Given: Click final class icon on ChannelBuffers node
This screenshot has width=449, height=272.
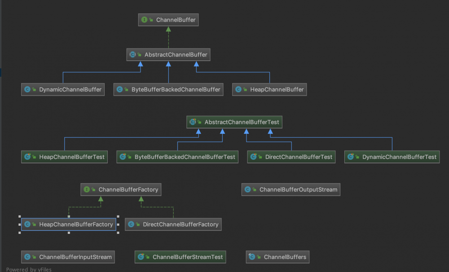Looking at the screenshot, I should (252, 257).
